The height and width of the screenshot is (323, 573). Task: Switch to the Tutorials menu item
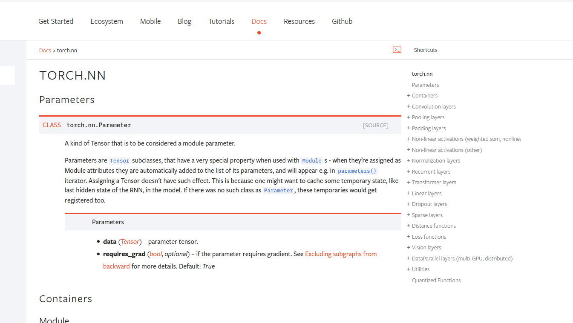(221, 21)
